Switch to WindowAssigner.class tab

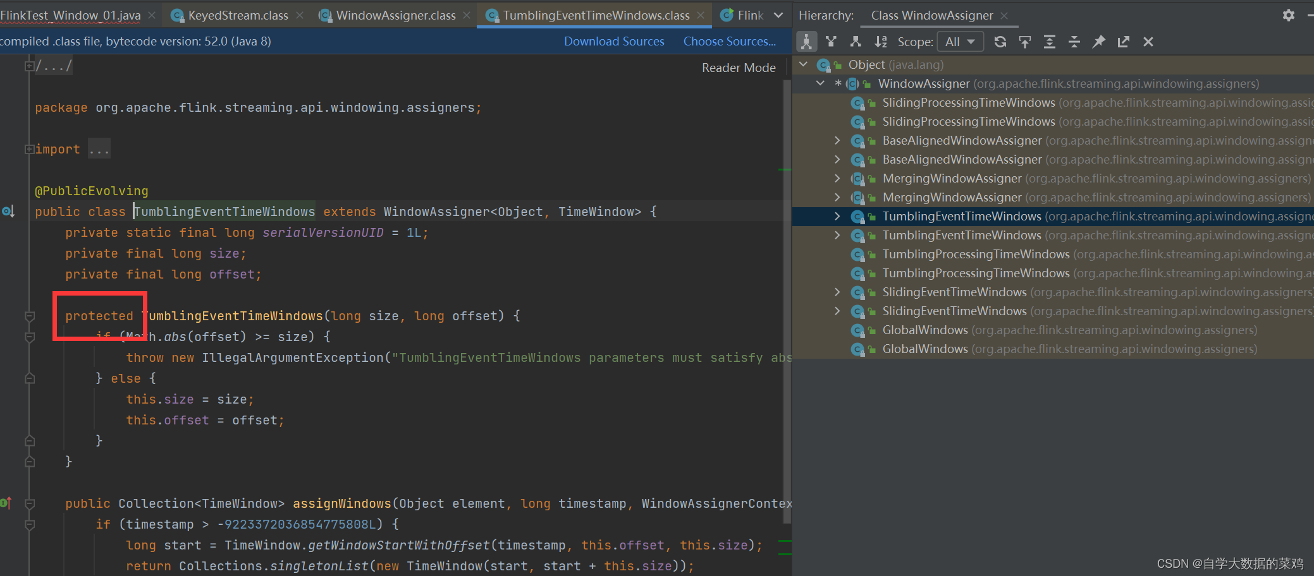point(396,15)
